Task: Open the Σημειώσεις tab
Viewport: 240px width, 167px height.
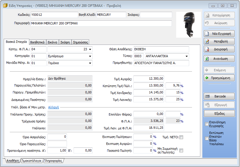Action: [x=80, y=42]
